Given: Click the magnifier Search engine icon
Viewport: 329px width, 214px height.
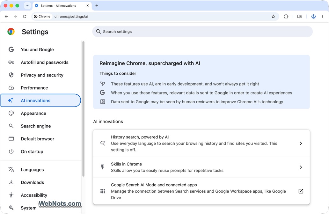Looking at the screenshot, I should point(11,126).
